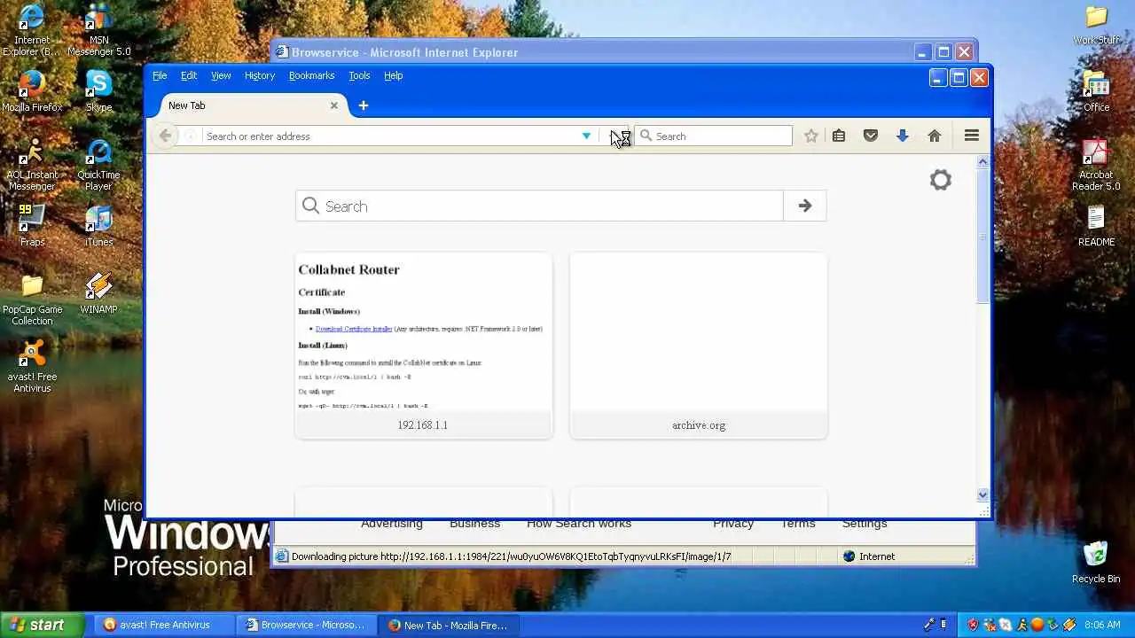Open the bookmarks list icon
Screen dimensions: 1135x638
click(x=839, y=136)
